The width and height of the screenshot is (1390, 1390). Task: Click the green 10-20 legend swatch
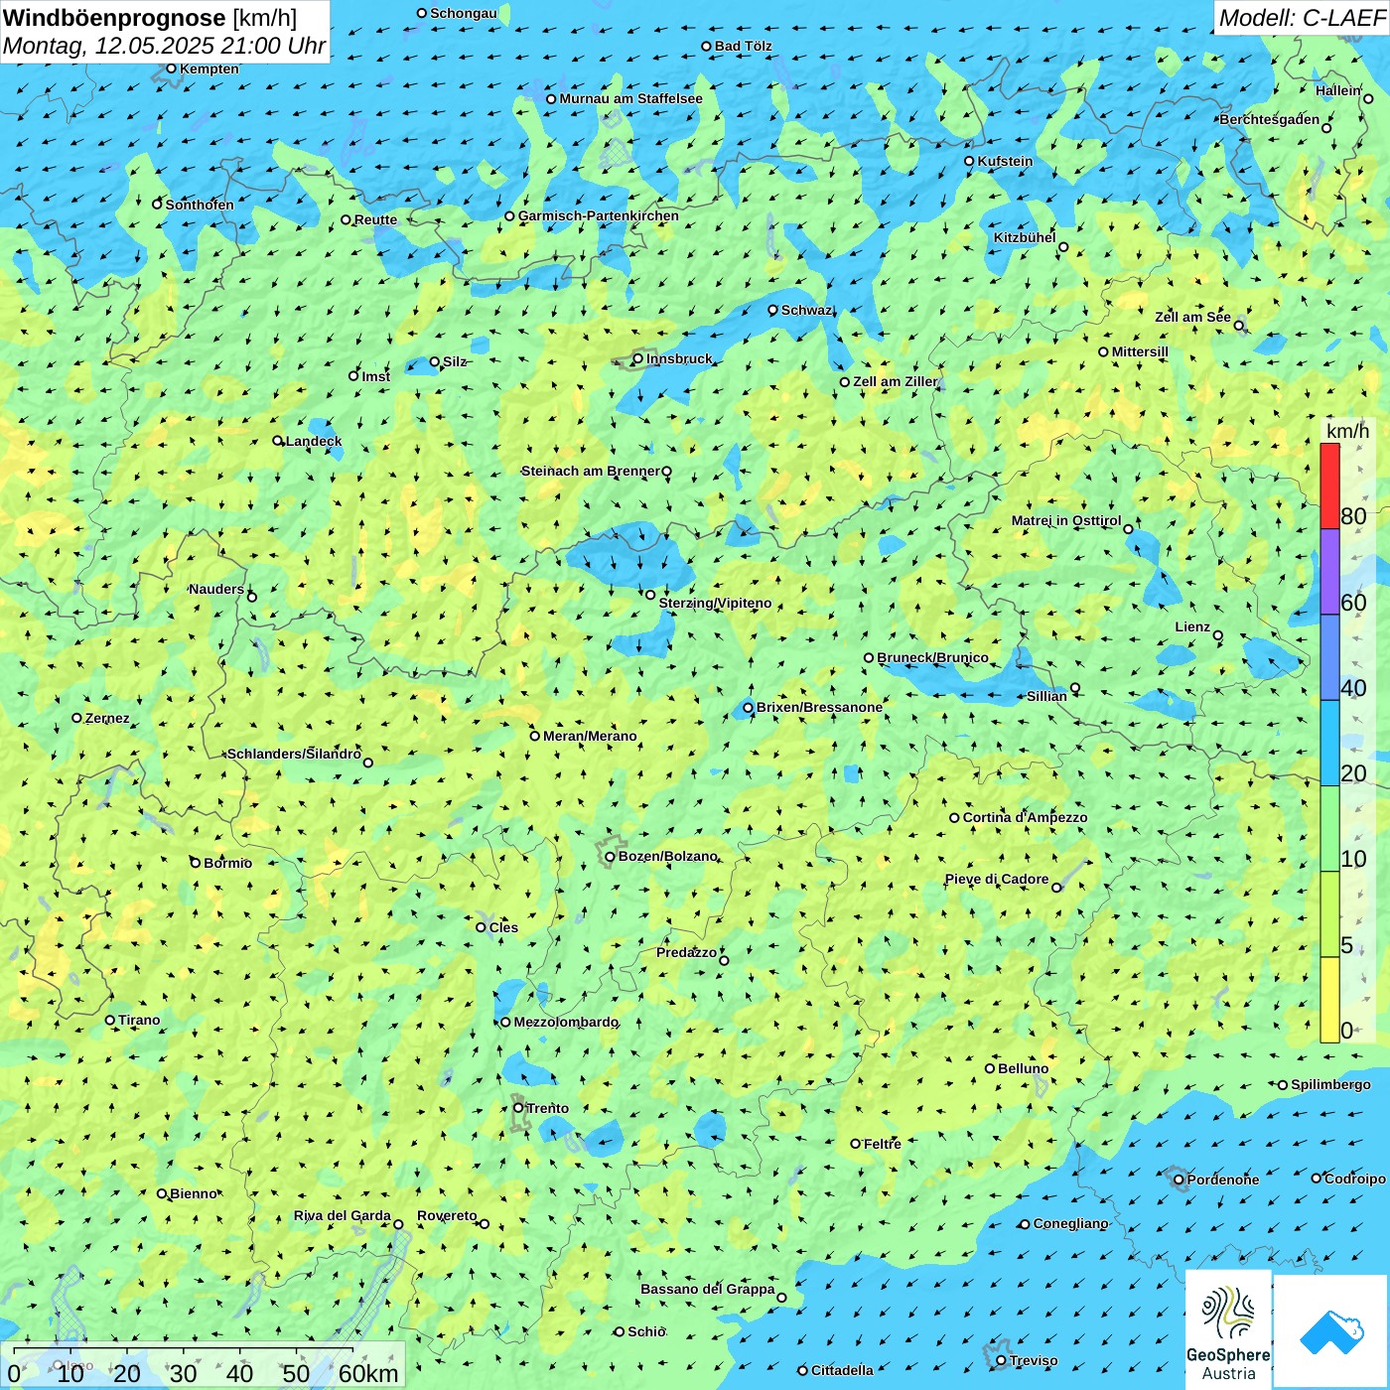(x=1329, y=828)
